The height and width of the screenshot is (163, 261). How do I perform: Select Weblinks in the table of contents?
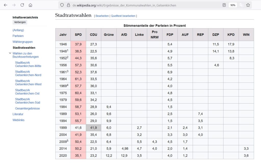pos(18,120)
